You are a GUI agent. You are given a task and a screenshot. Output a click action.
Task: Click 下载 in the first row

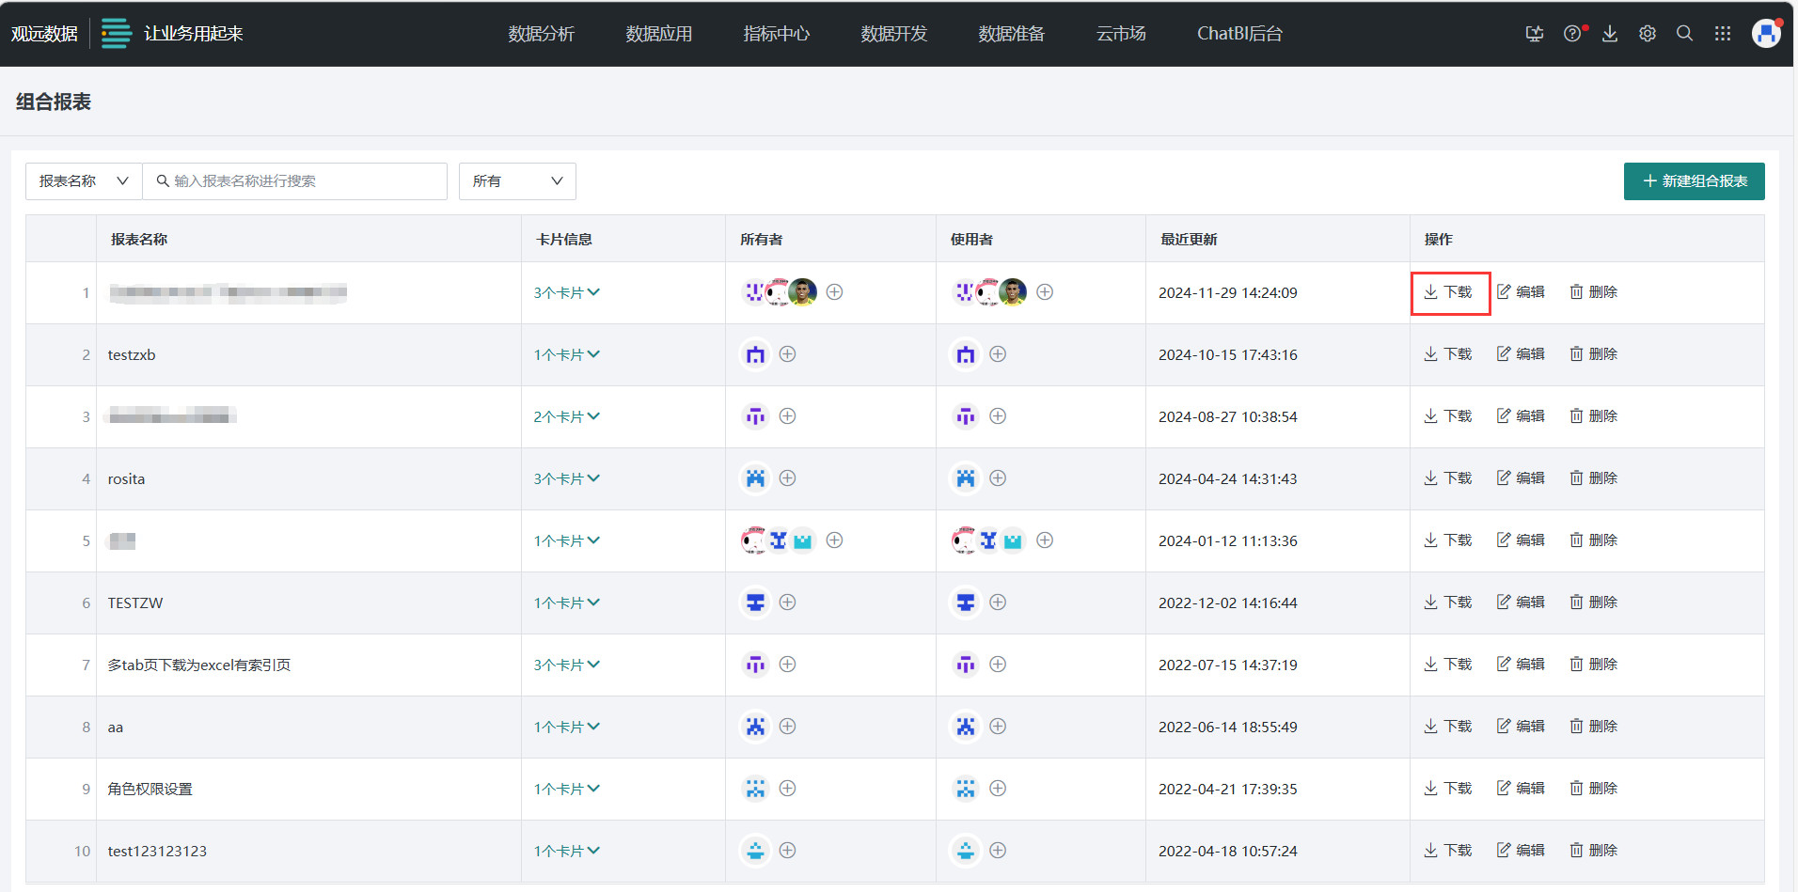click(1449, 292)
